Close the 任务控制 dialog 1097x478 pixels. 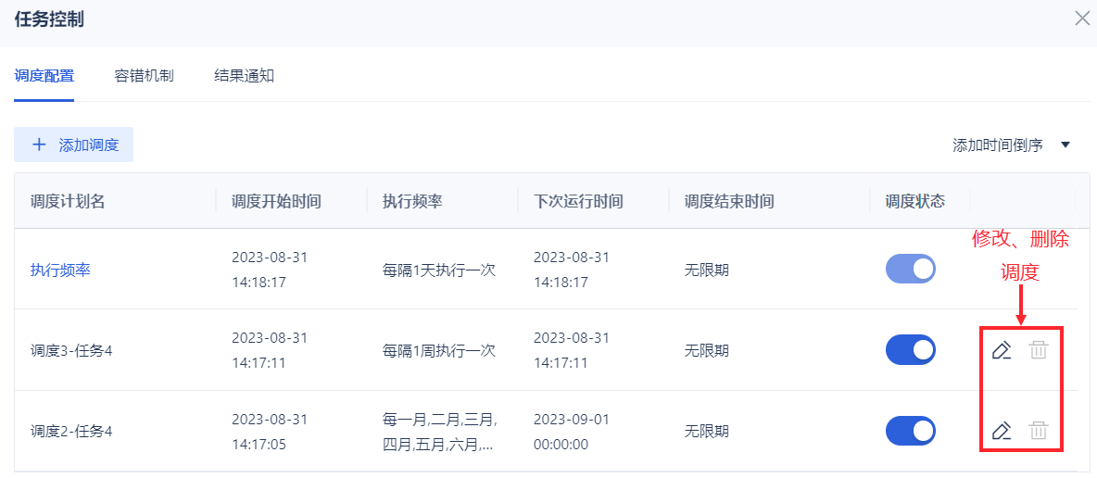[x=1081, y=19]
